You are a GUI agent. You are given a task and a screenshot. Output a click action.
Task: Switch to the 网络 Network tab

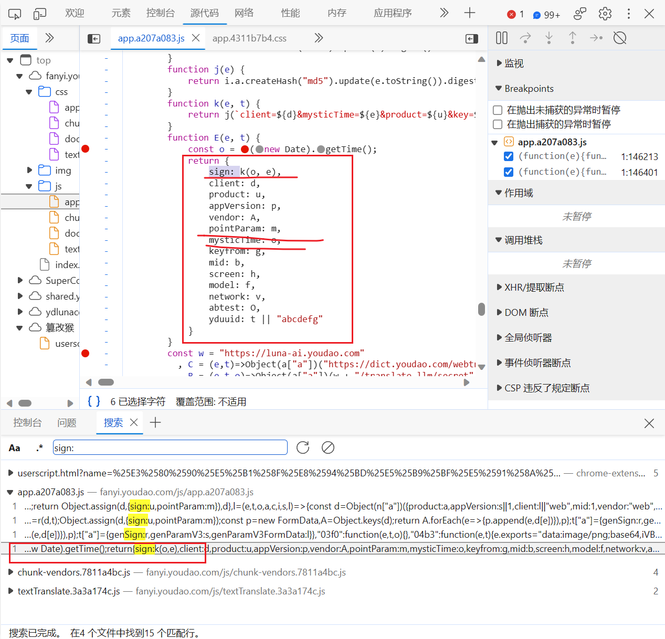point(244,13)
